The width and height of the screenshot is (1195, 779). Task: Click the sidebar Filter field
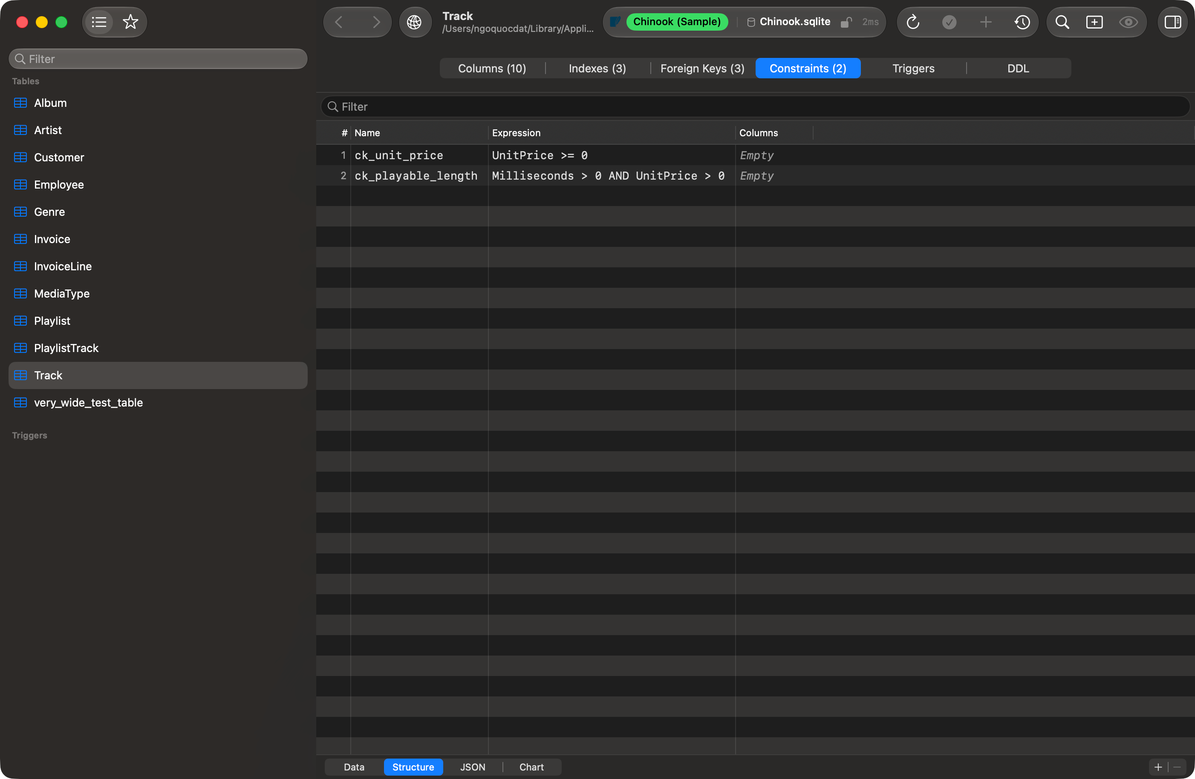pyautogui.click(x=158, y=59)
